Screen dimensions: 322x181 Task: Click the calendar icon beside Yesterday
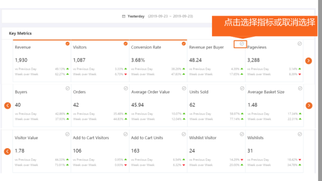pos(124,16)
